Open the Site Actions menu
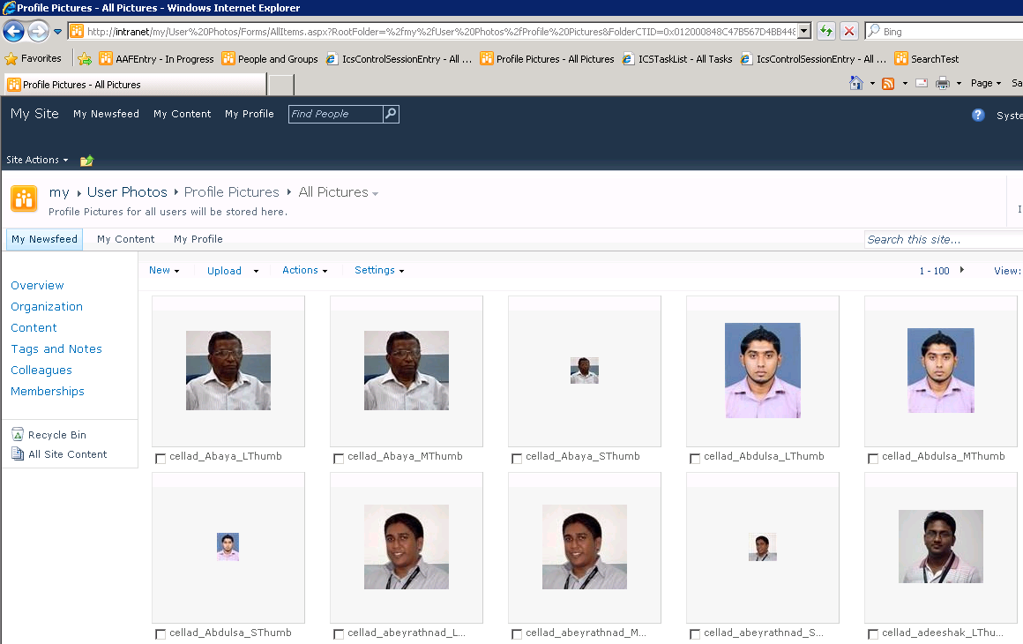This screenshot has height=644, width=1023. [34, 160]
